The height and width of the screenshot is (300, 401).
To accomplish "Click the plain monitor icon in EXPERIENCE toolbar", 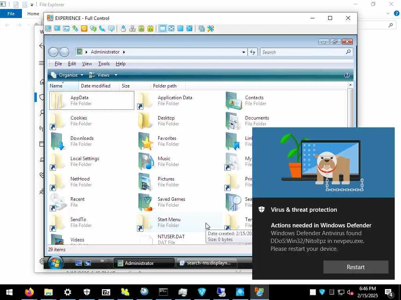I will coord(57,29).
